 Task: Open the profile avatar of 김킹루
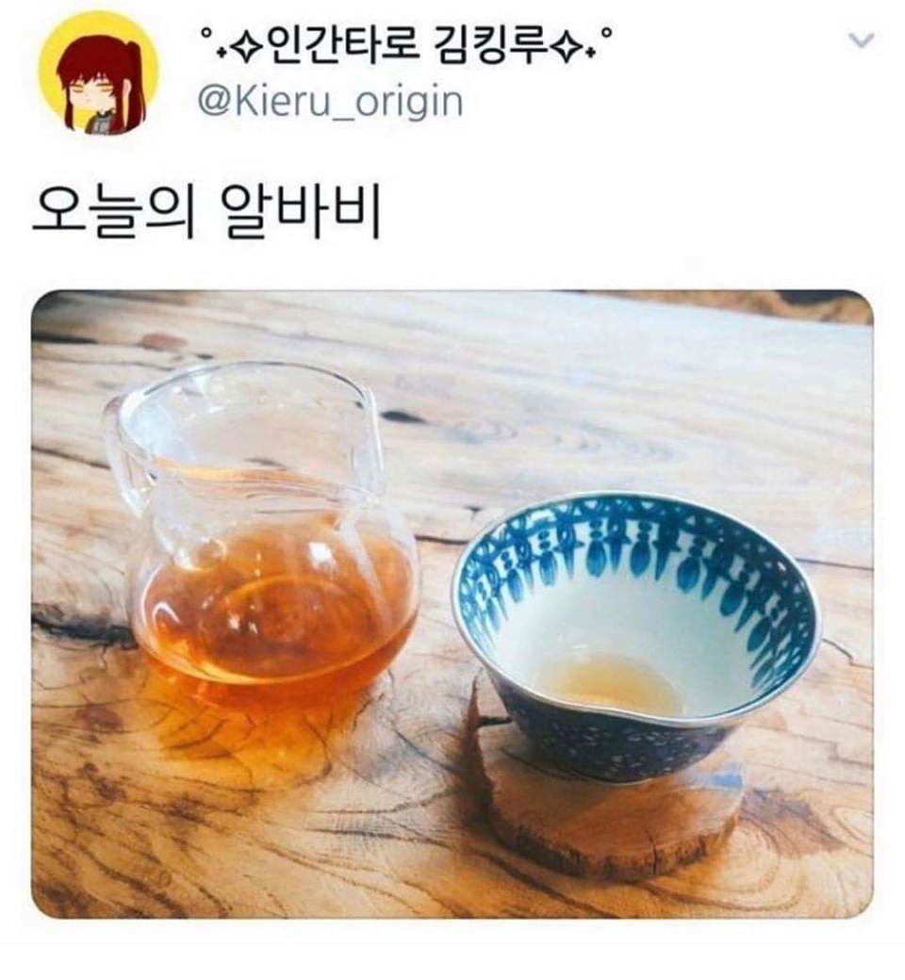coord(99,73)
